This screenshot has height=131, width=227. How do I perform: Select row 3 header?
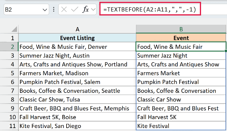point(9,56)
